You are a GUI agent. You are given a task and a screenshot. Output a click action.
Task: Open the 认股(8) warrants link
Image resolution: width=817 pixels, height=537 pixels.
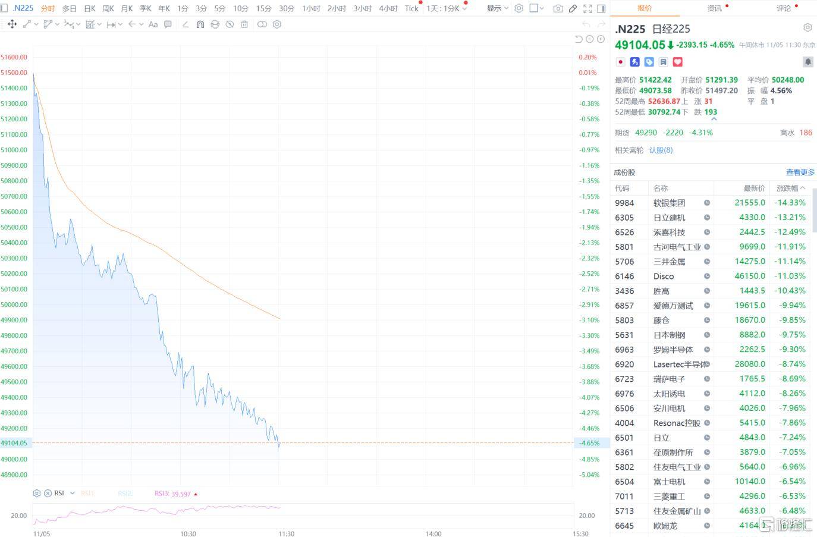pos(661,150)
